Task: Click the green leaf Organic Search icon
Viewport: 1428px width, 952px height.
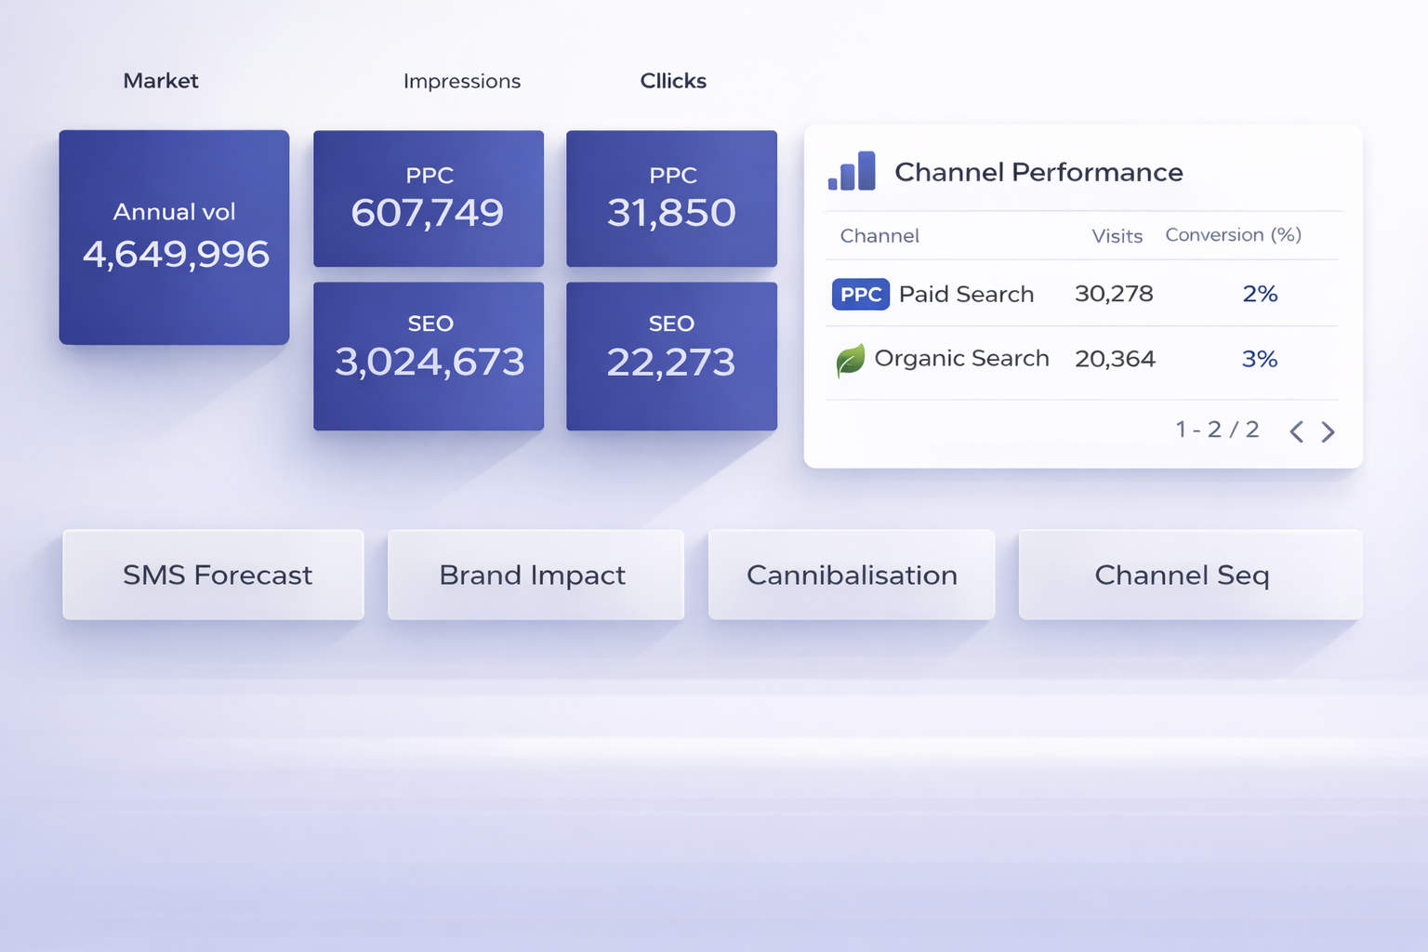Action: pyautogui.click(x=850, y=360)
